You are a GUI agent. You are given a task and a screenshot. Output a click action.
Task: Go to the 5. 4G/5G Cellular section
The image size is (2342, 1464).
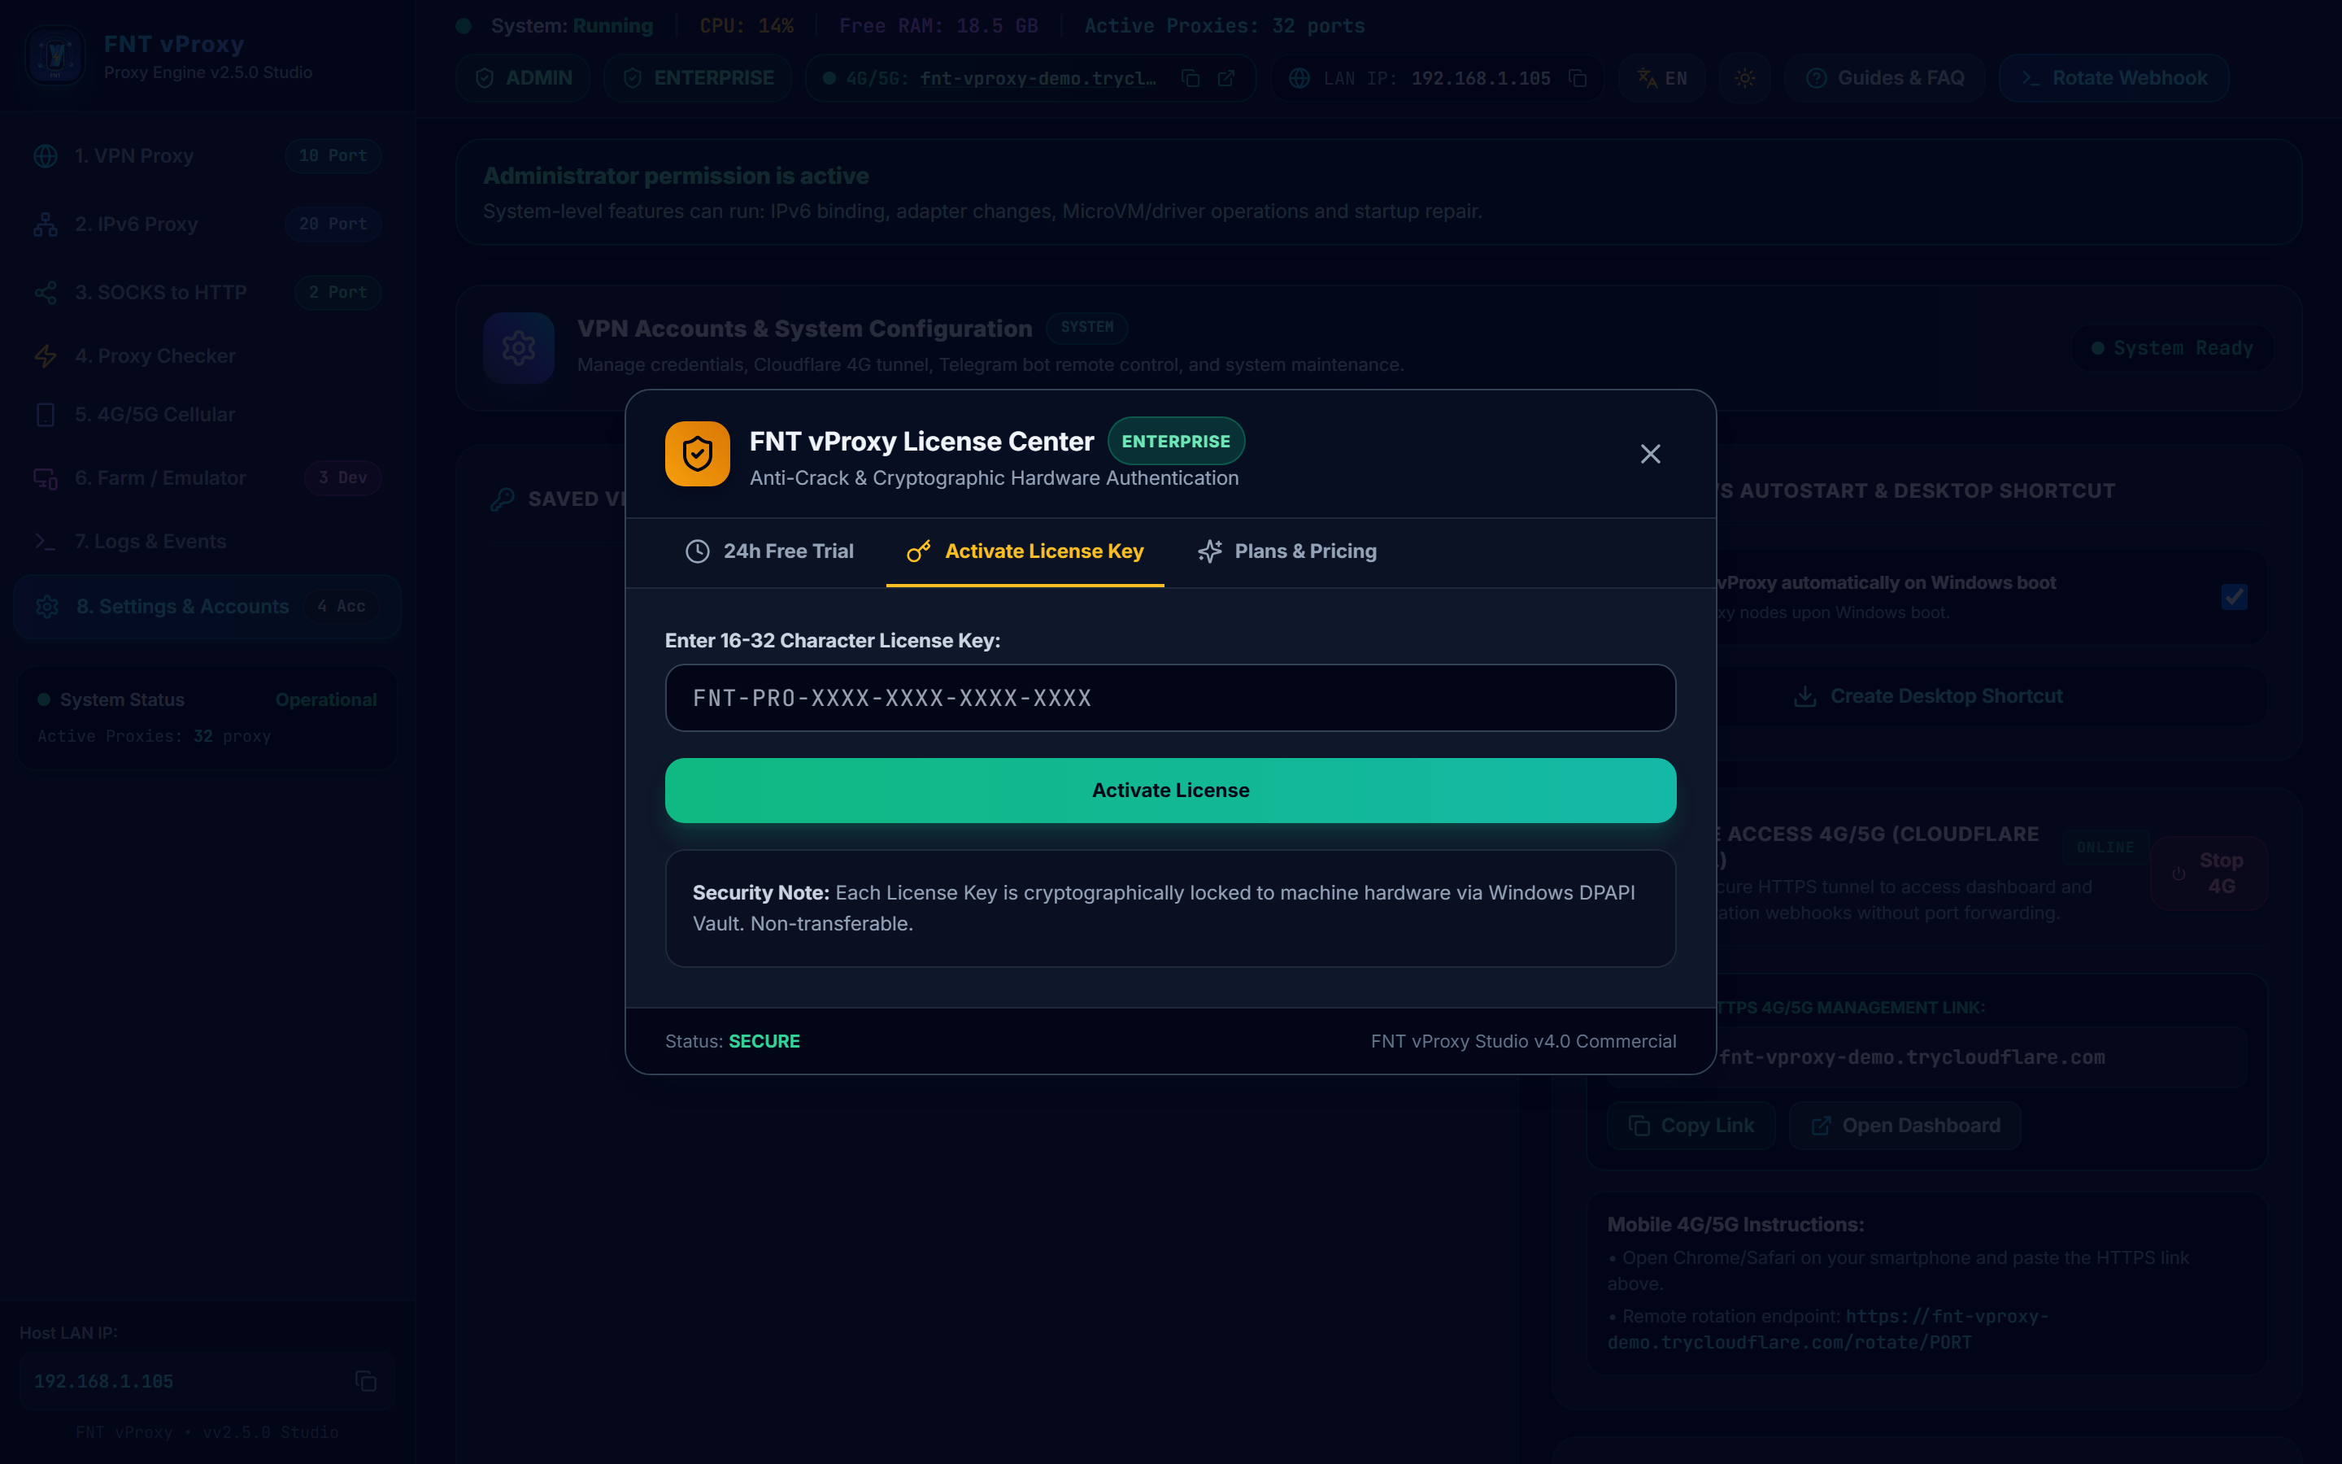pos(207,415)
